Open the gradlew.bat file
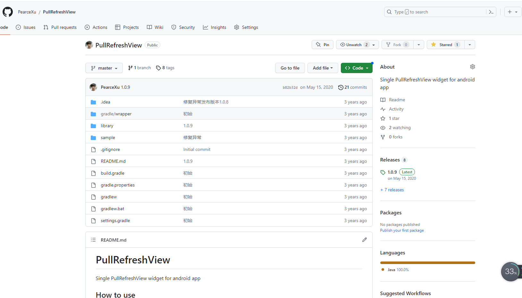This screenshot has height=298, width=522. [x=113, y=209]
